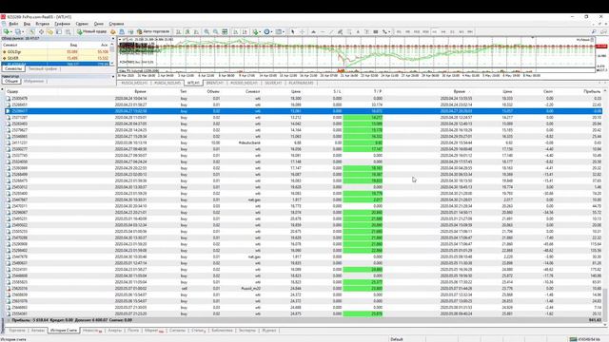Click the Navigator folder toolbar icon
Image resolution: width=609 pixels, height=342 pixels.
[49, 31]
